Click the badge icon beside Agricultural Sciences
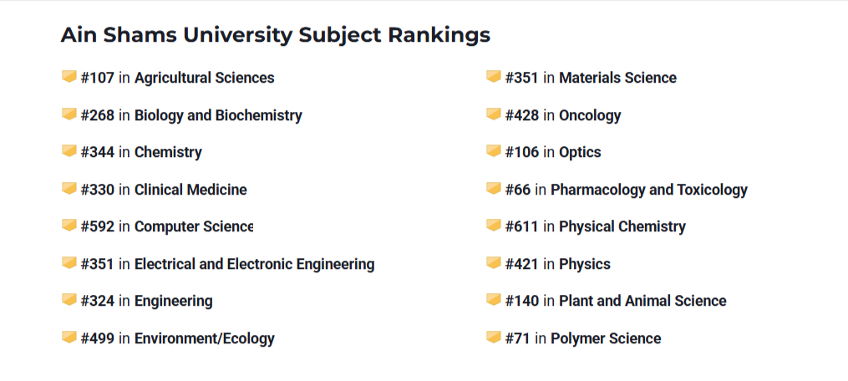 69,76
